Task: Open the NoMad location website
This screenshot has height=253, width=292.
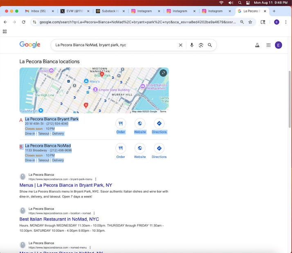Action: [140, 151]
